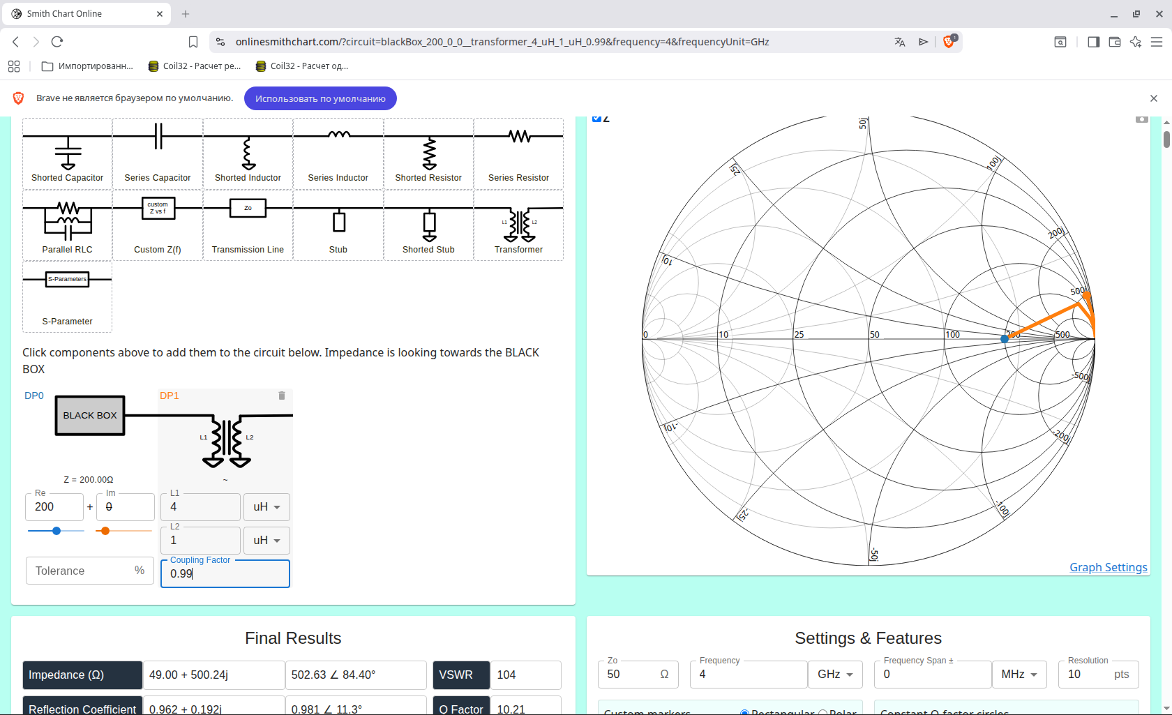This screenshot has width=1172, height=715.
Task: Open Graph Settings link
Action: coord(1108,567)
